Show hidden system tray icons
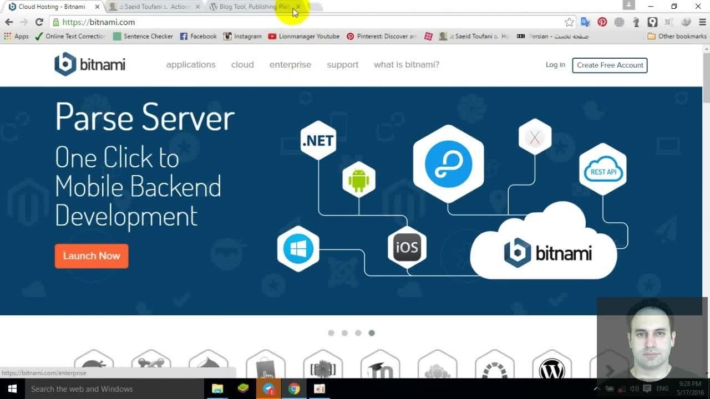Image resolution: width=710 pixels, height=399 pixels. [x=597, y=388]
